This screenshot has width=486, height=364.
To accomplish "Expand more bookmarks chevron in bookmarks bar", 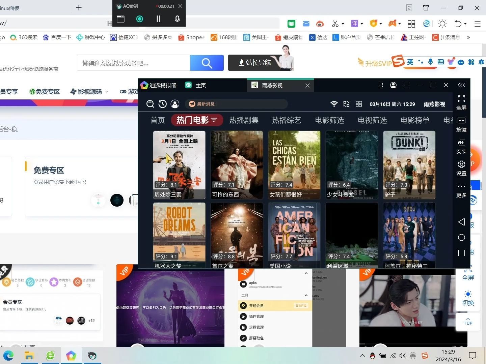I will (x=468, y=37).
